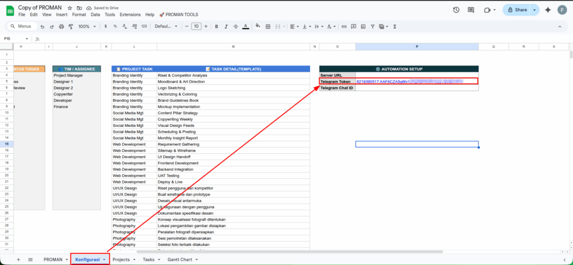
Task: Star the Copy of PROMAN document
Action: [69, 8]
